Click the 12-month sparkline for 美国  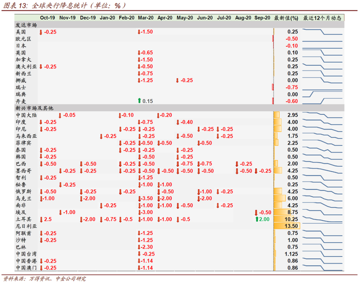322,32
